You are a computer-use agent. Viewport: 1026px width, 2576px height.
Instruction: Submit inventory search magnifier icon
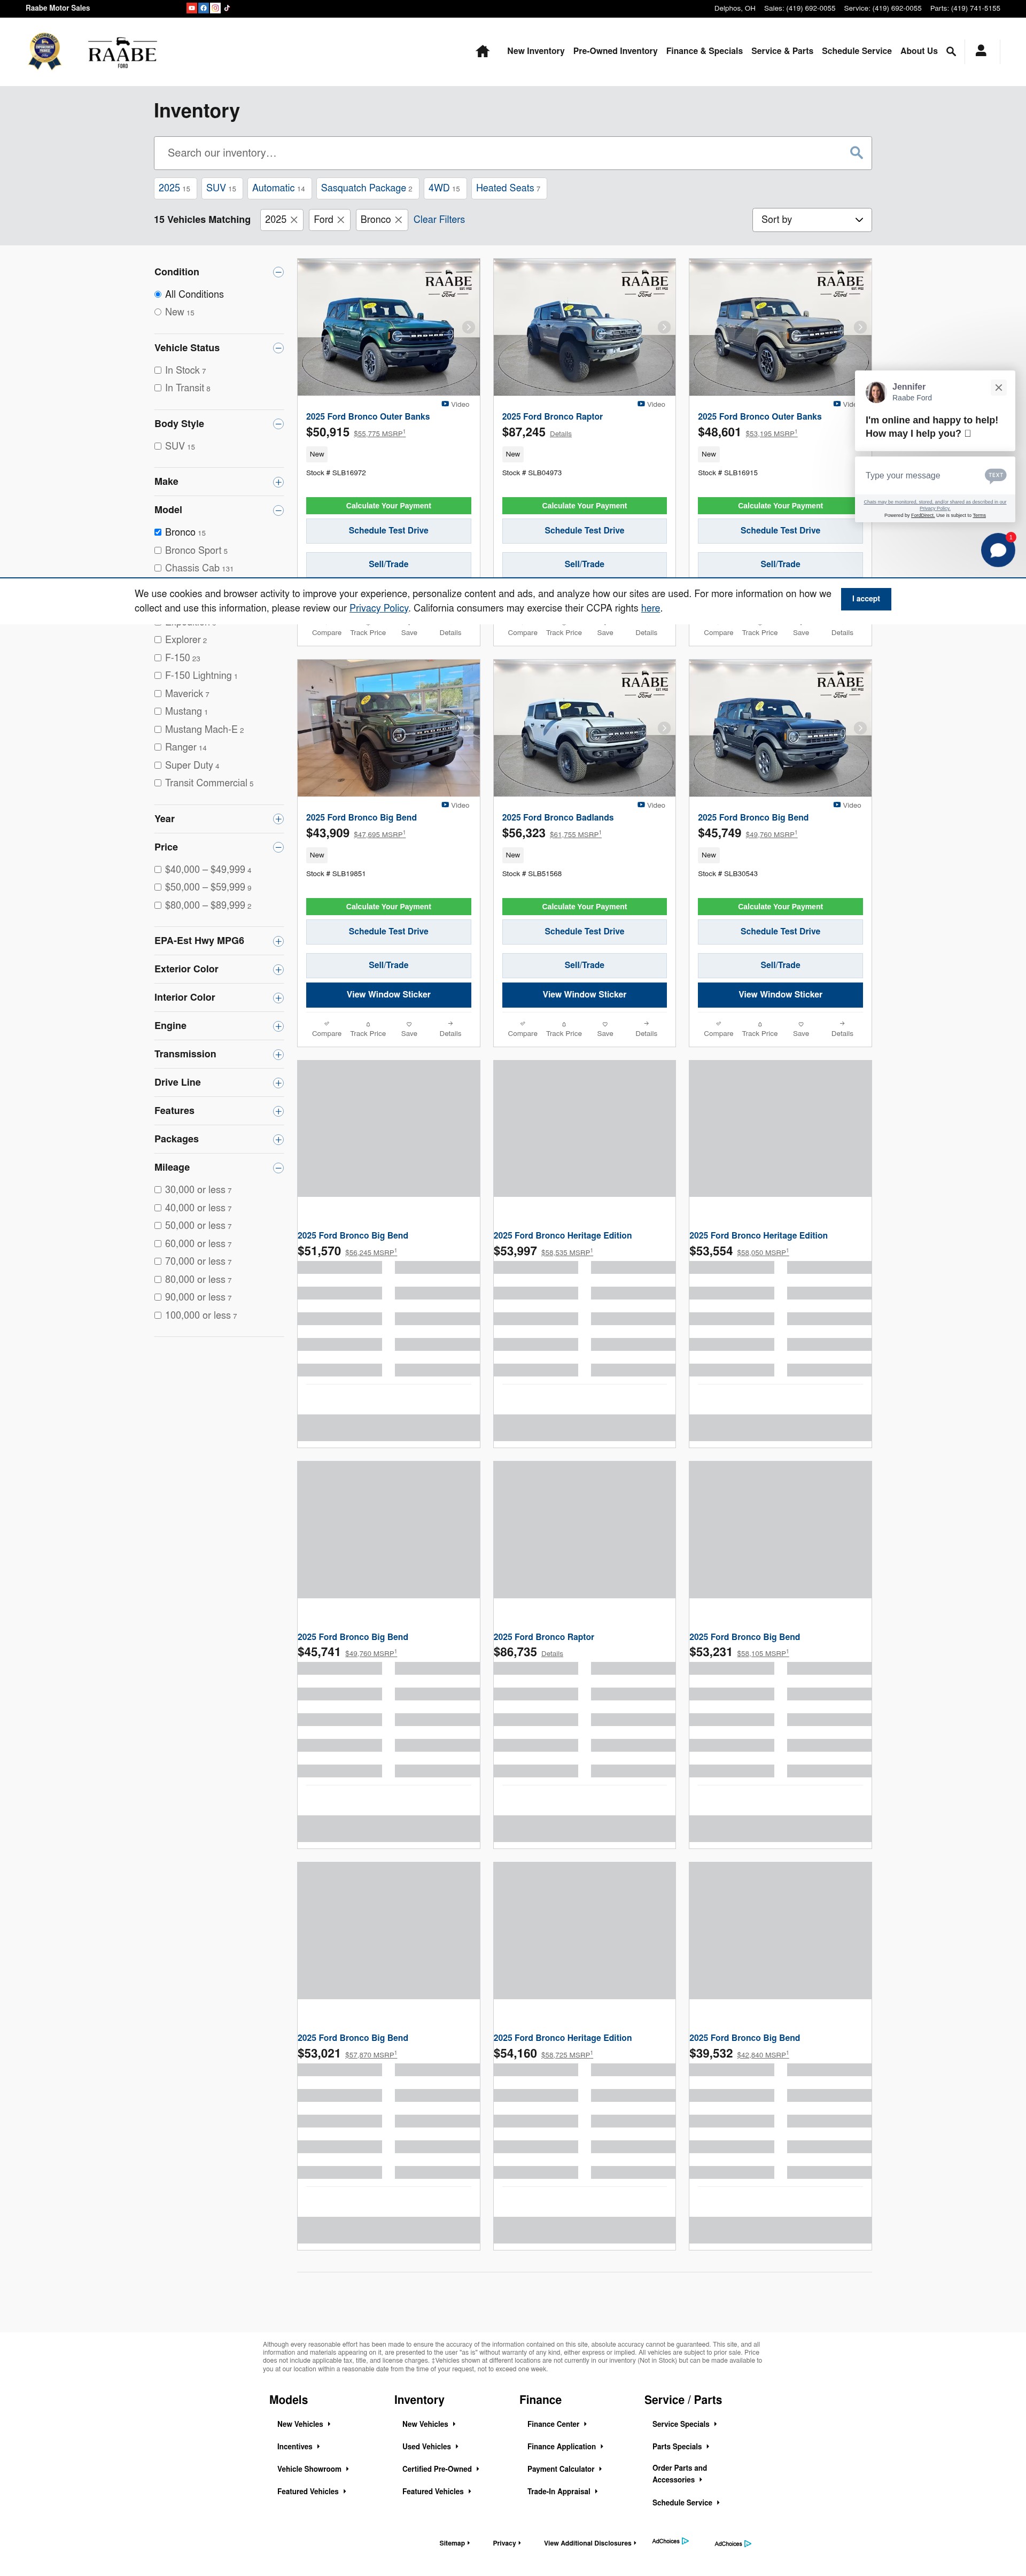(856, 153)
